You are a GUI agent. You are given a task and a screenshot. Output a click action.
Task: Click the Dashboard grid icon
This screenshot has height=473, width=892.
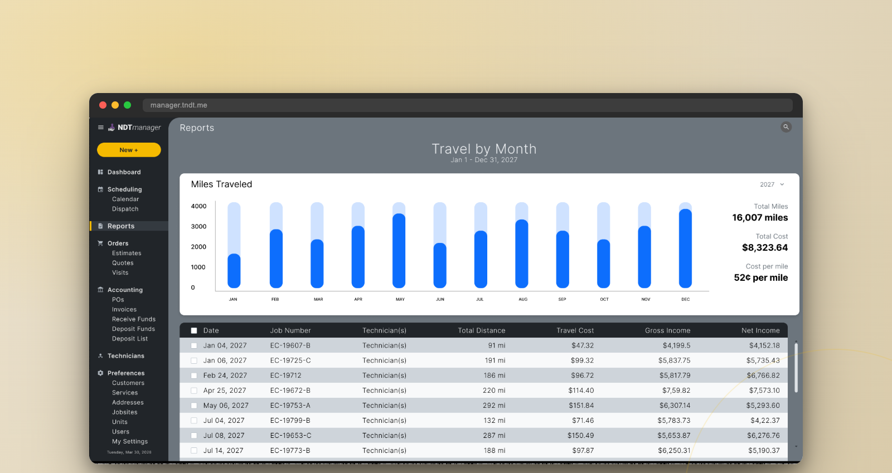tap(100, 172)
